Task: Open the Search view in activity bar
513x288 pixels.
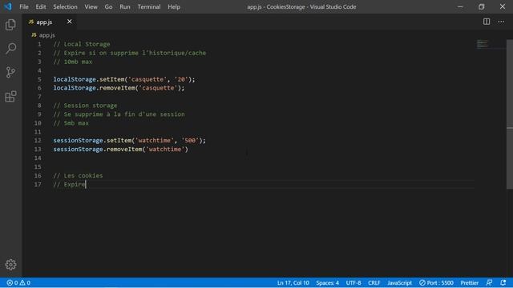Action: point(10,48)
